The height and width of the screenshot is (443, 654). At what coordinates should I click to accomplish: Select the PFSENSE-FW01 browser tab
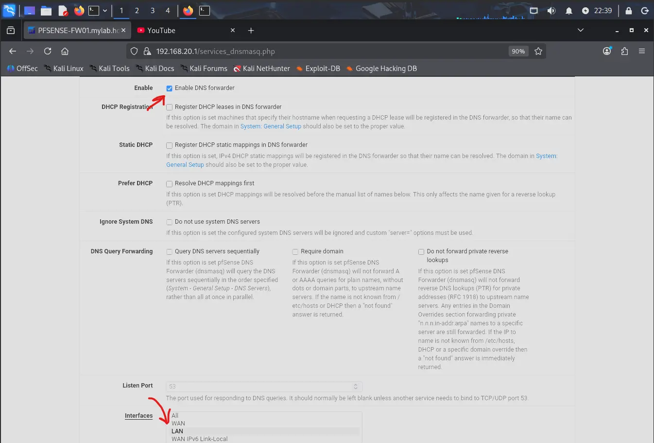[78, 30]
